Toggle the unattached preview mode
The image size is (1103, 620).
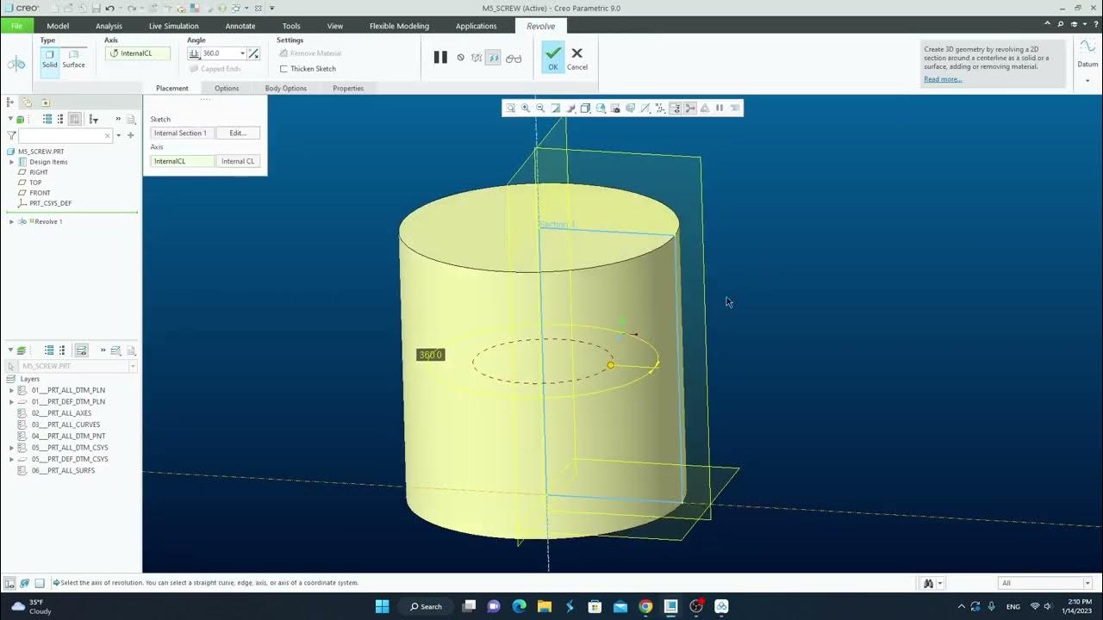tap(477, 58)
